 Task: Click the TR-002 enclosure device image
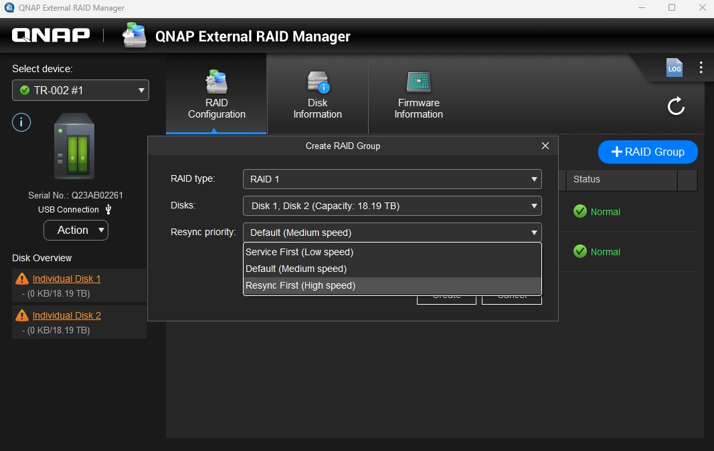point(74,146)
